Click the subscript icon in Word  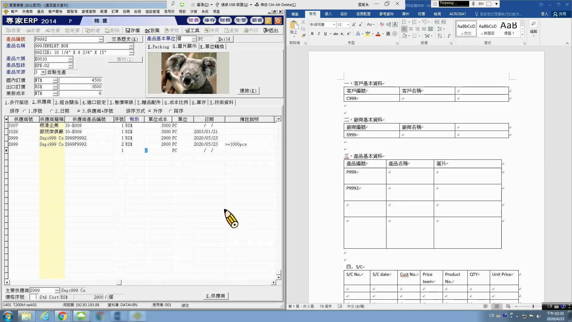[342, 34]
